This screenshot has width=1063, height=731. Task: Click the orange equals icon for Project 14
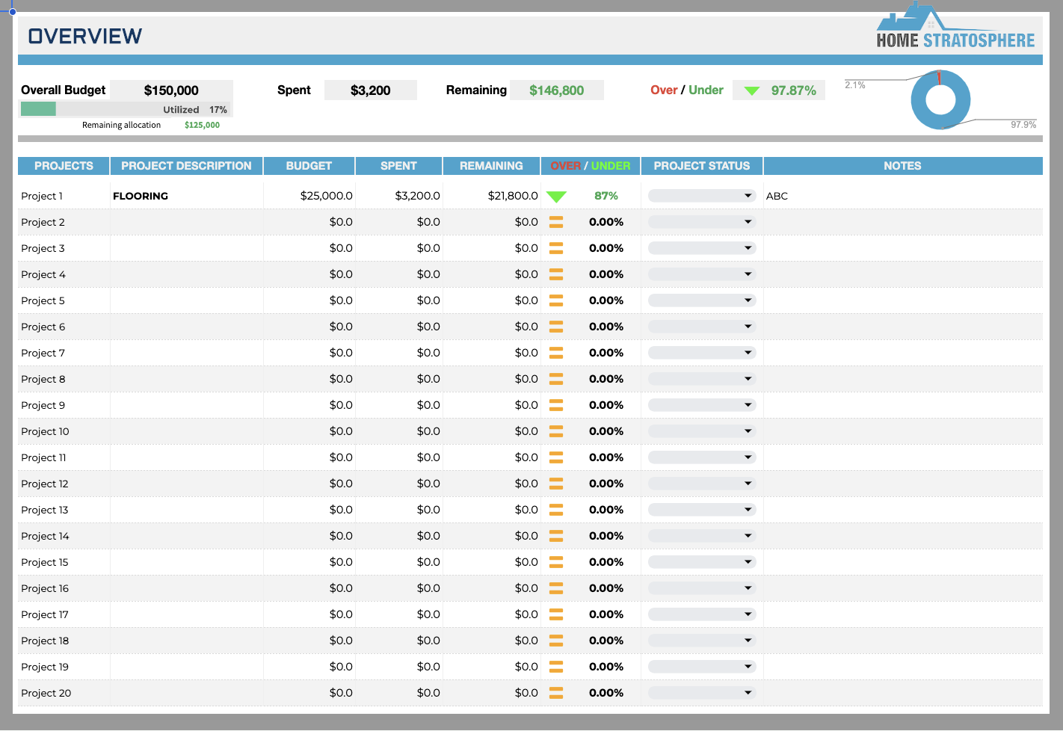coord(556,536)
